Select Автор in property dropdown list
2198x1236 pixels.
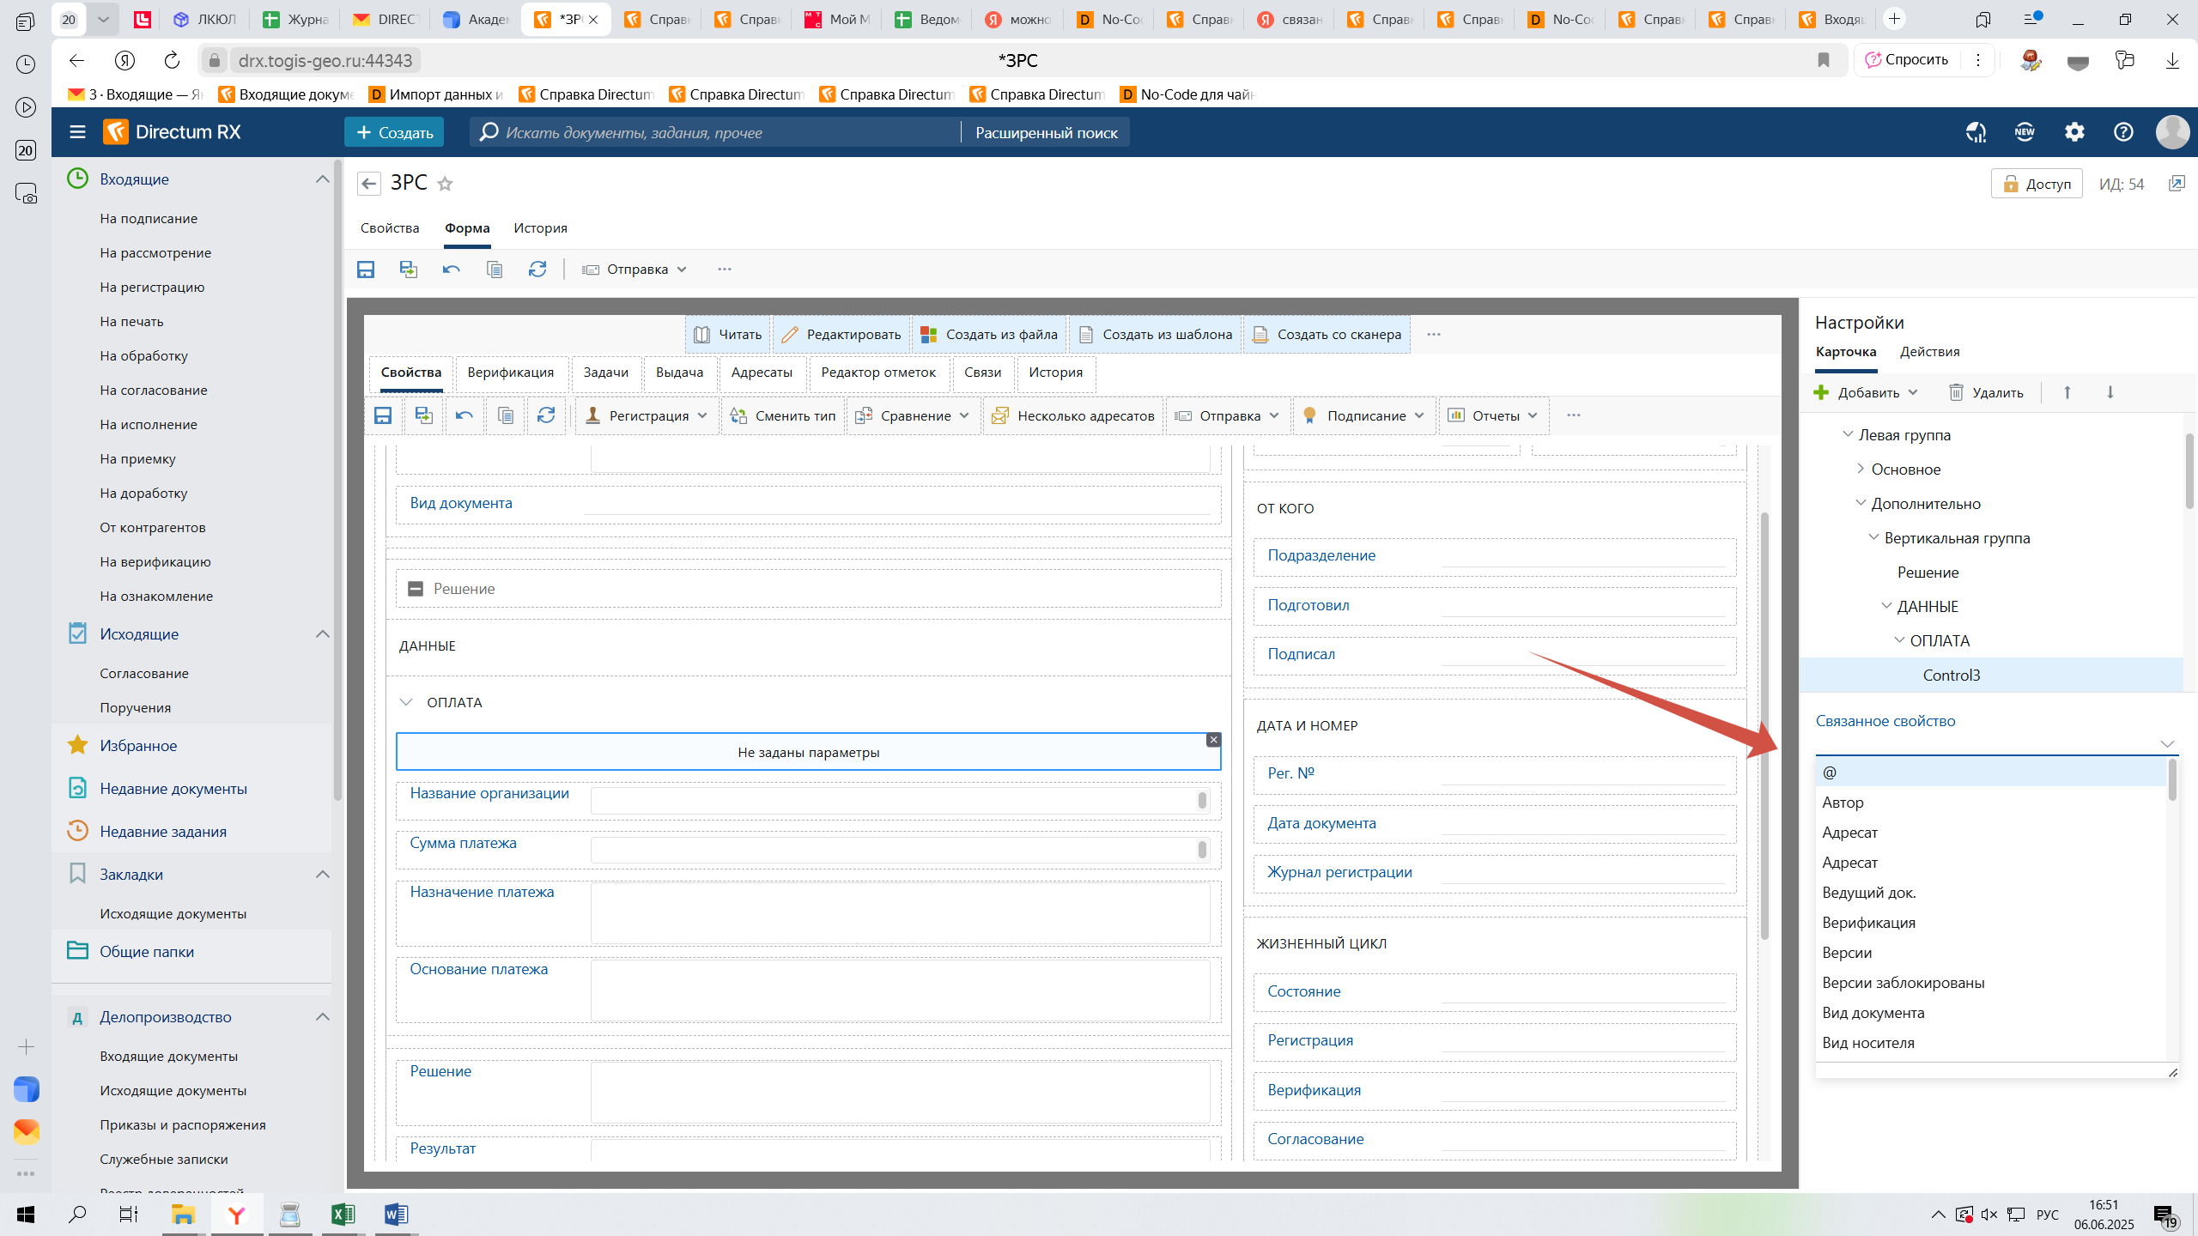[1990, 803]
